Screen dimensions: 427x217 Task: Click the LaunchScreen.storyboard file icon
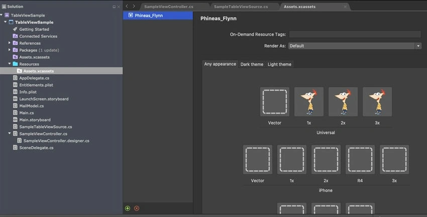[x=15, y=99]
